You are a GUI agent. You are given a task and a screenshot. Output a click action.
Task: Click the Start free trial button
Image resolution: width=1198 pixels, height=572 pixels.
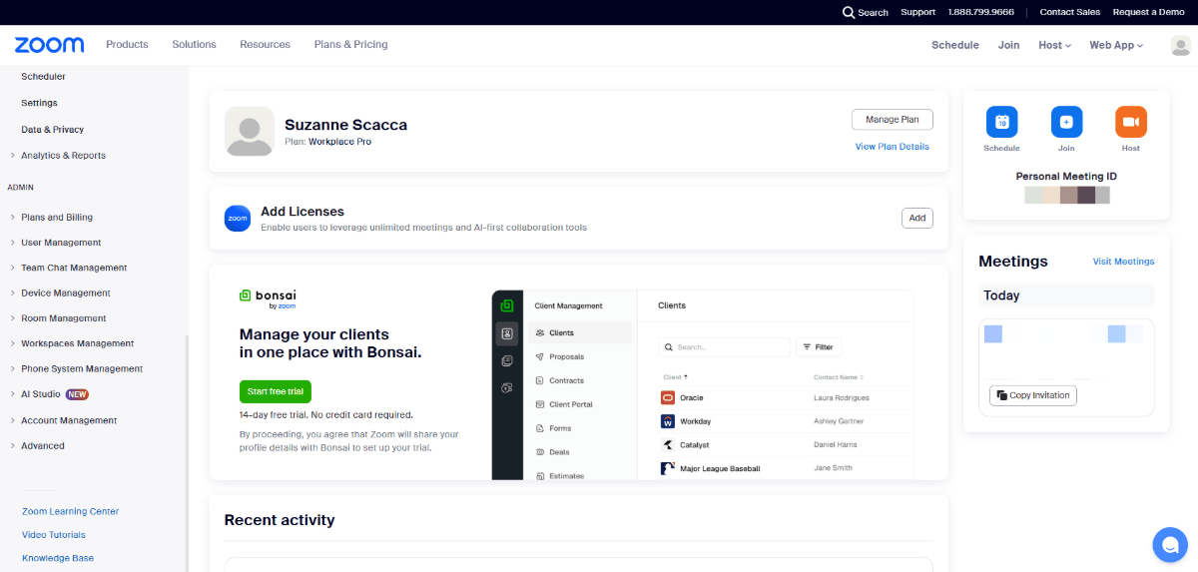point(276,391)
